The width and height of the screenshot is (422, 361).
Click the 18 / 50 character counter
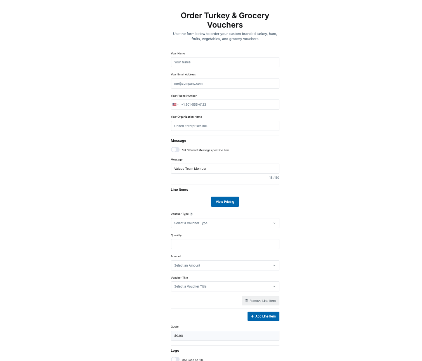[x=274, y=178]
